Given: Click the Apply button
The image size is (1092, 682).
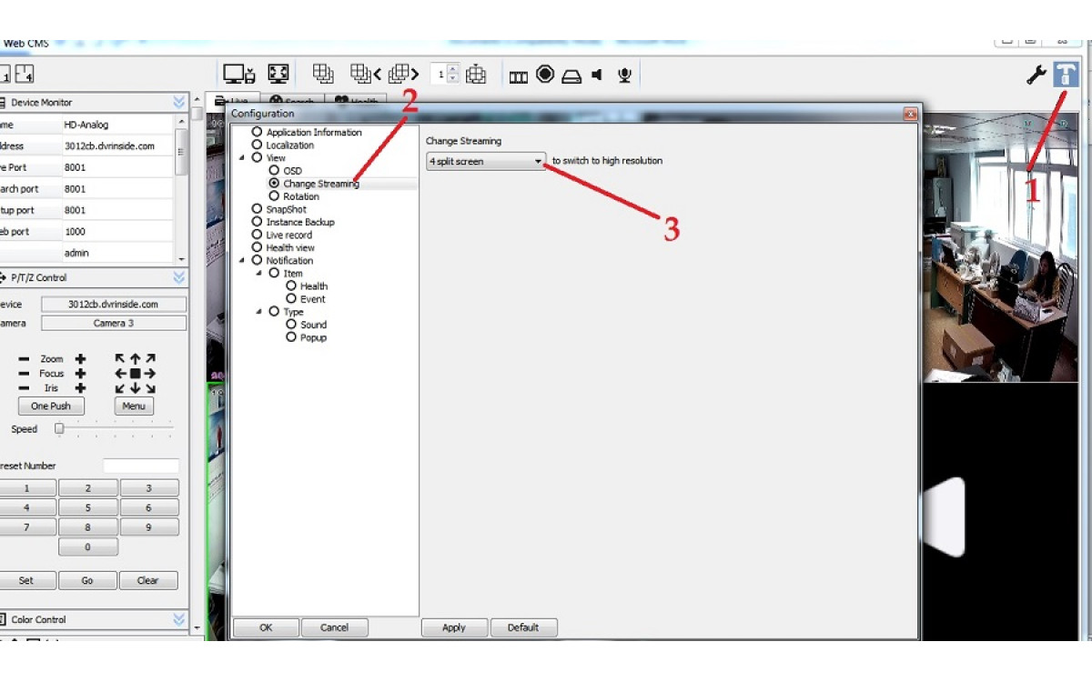Looking at the screenshot, I should point(454,627).
